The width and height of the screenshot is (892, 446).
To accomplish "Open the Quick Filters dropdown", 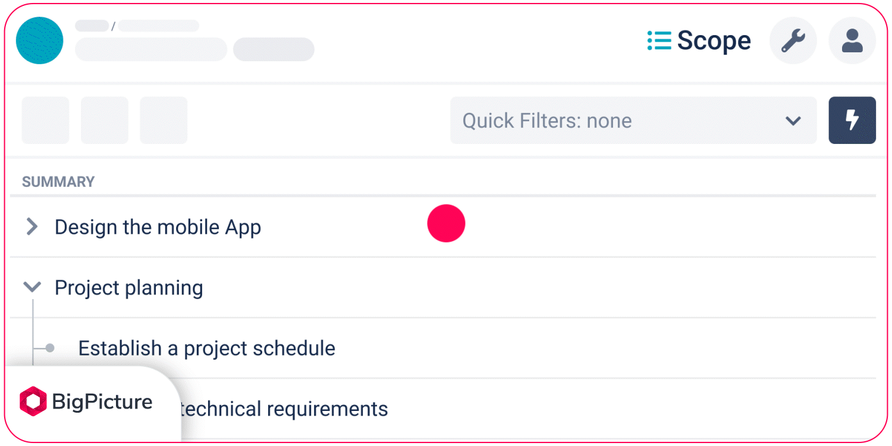I will pyautogui.click(x=633, y=120).
